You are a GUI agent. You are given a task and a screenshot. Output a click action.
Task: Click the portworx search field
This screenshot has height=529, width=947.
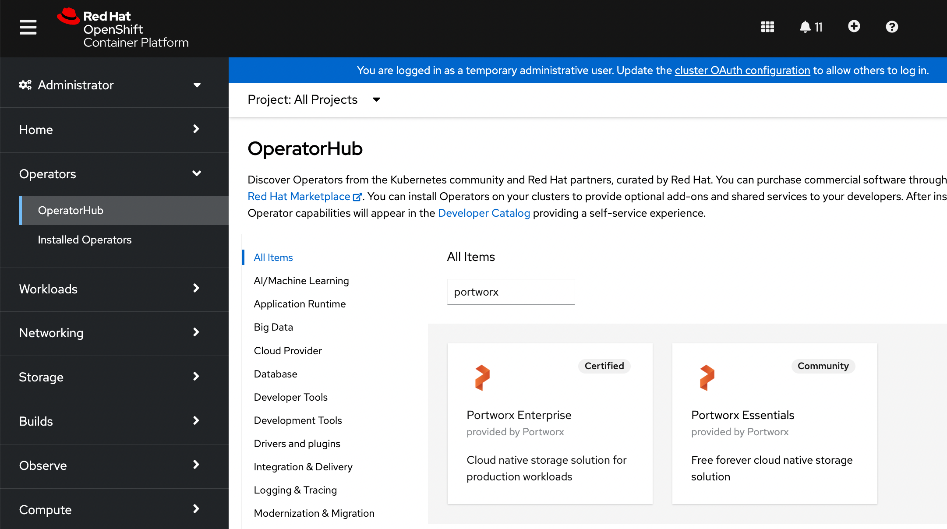(511, 292)
